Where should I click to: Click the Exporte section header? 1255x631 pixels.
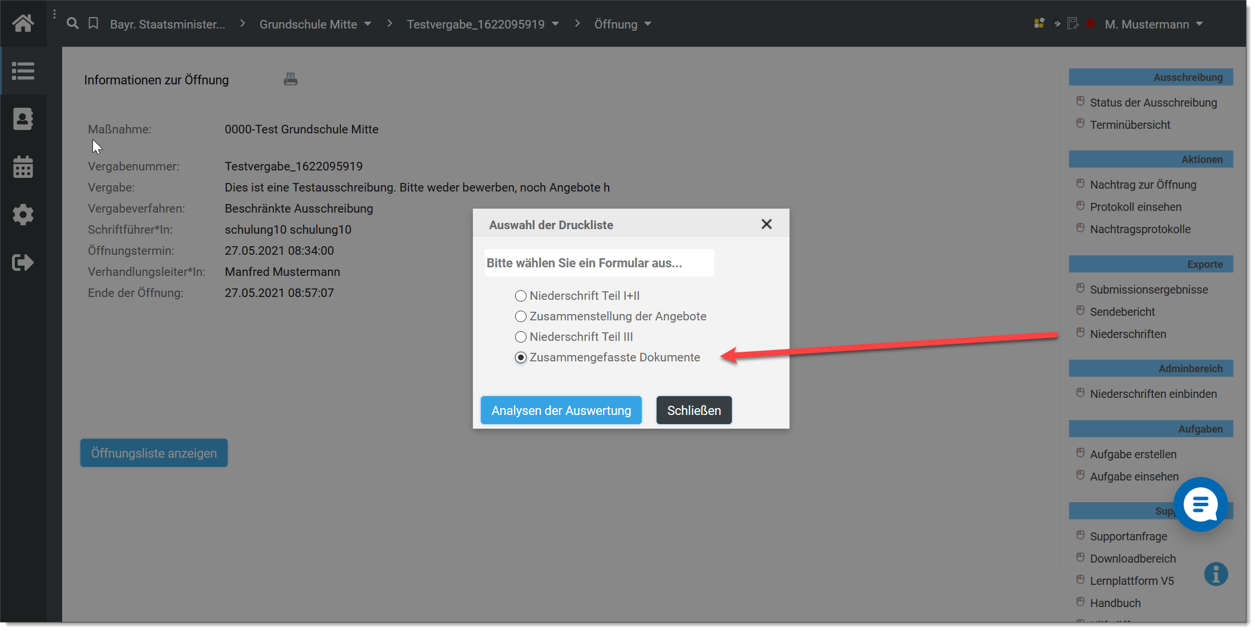pyautogui.click(x=1151, y=264)
